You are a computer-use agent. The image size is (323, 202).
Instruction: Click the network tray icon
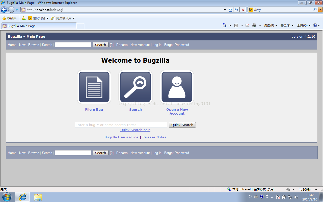290,197
